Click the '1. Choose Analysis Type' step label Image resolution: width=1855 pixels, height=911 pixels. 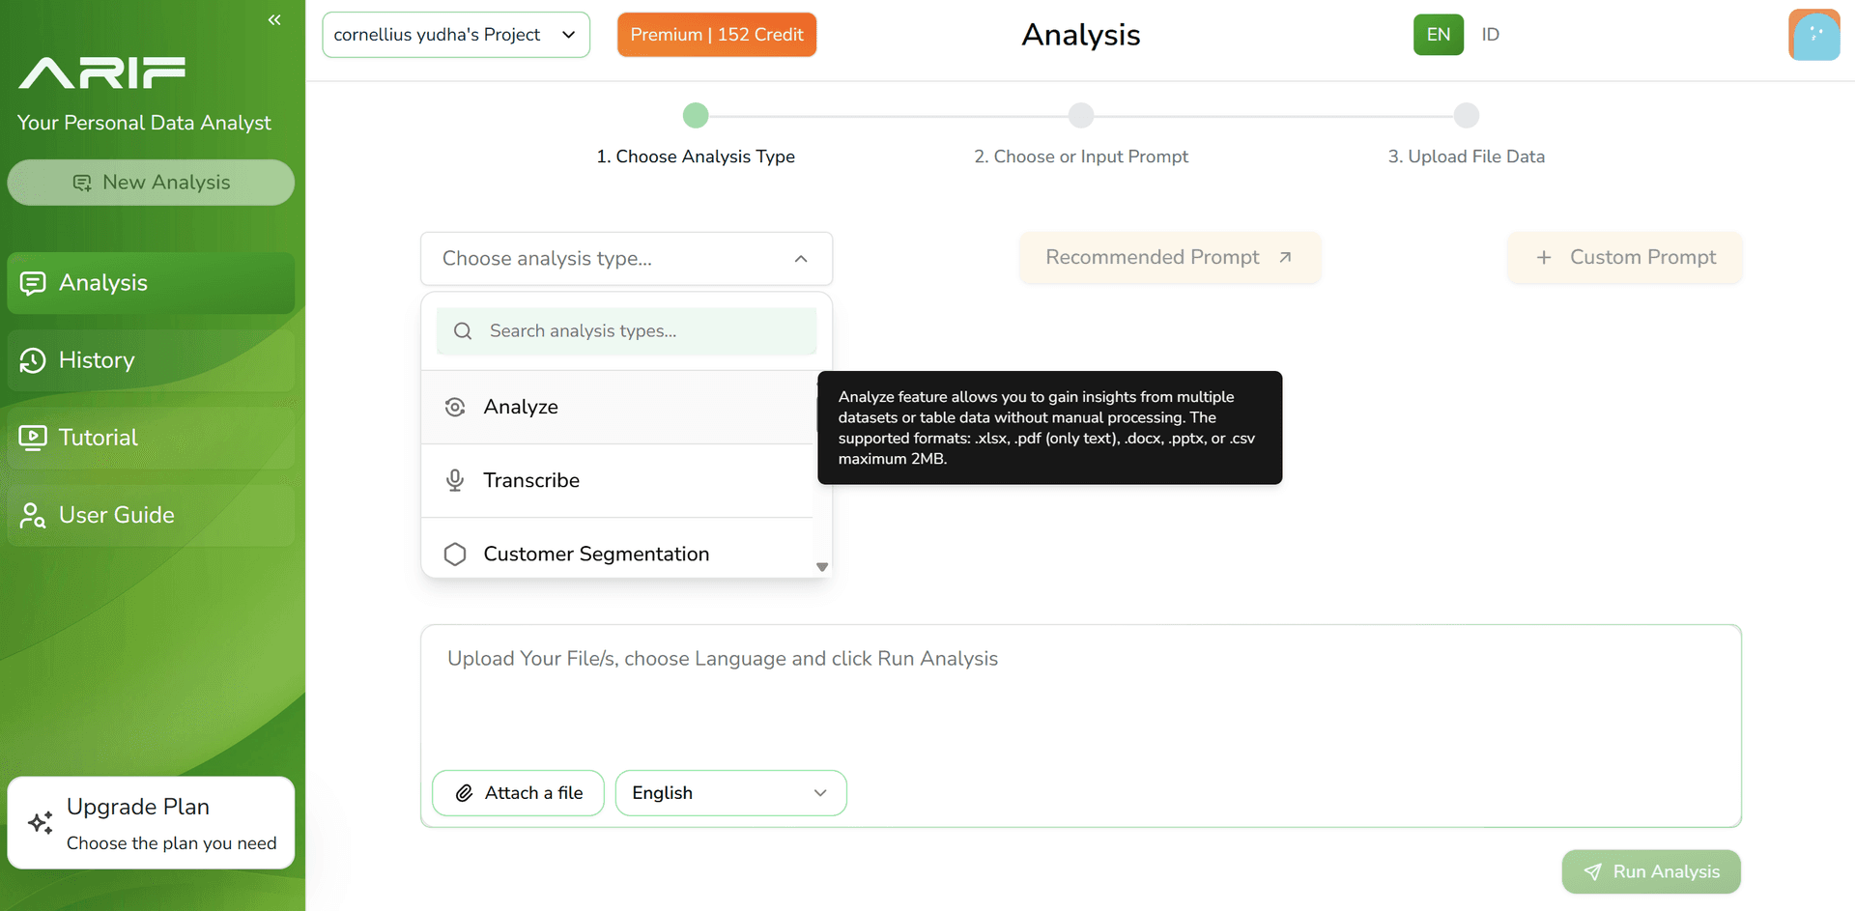coord(696,157)
